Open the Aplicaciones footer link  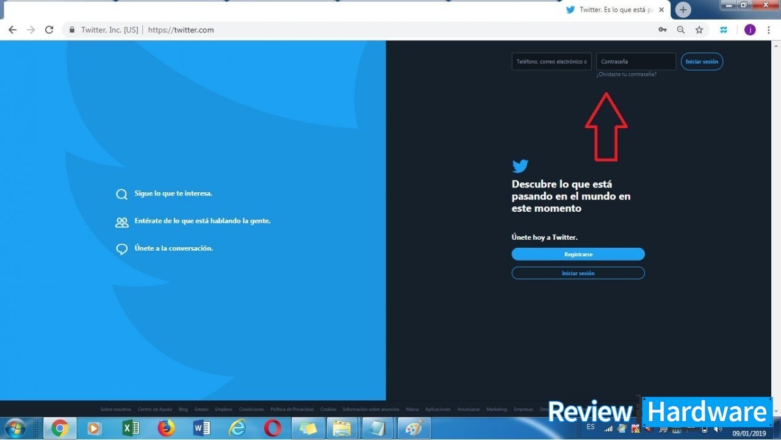coord(437,409)
